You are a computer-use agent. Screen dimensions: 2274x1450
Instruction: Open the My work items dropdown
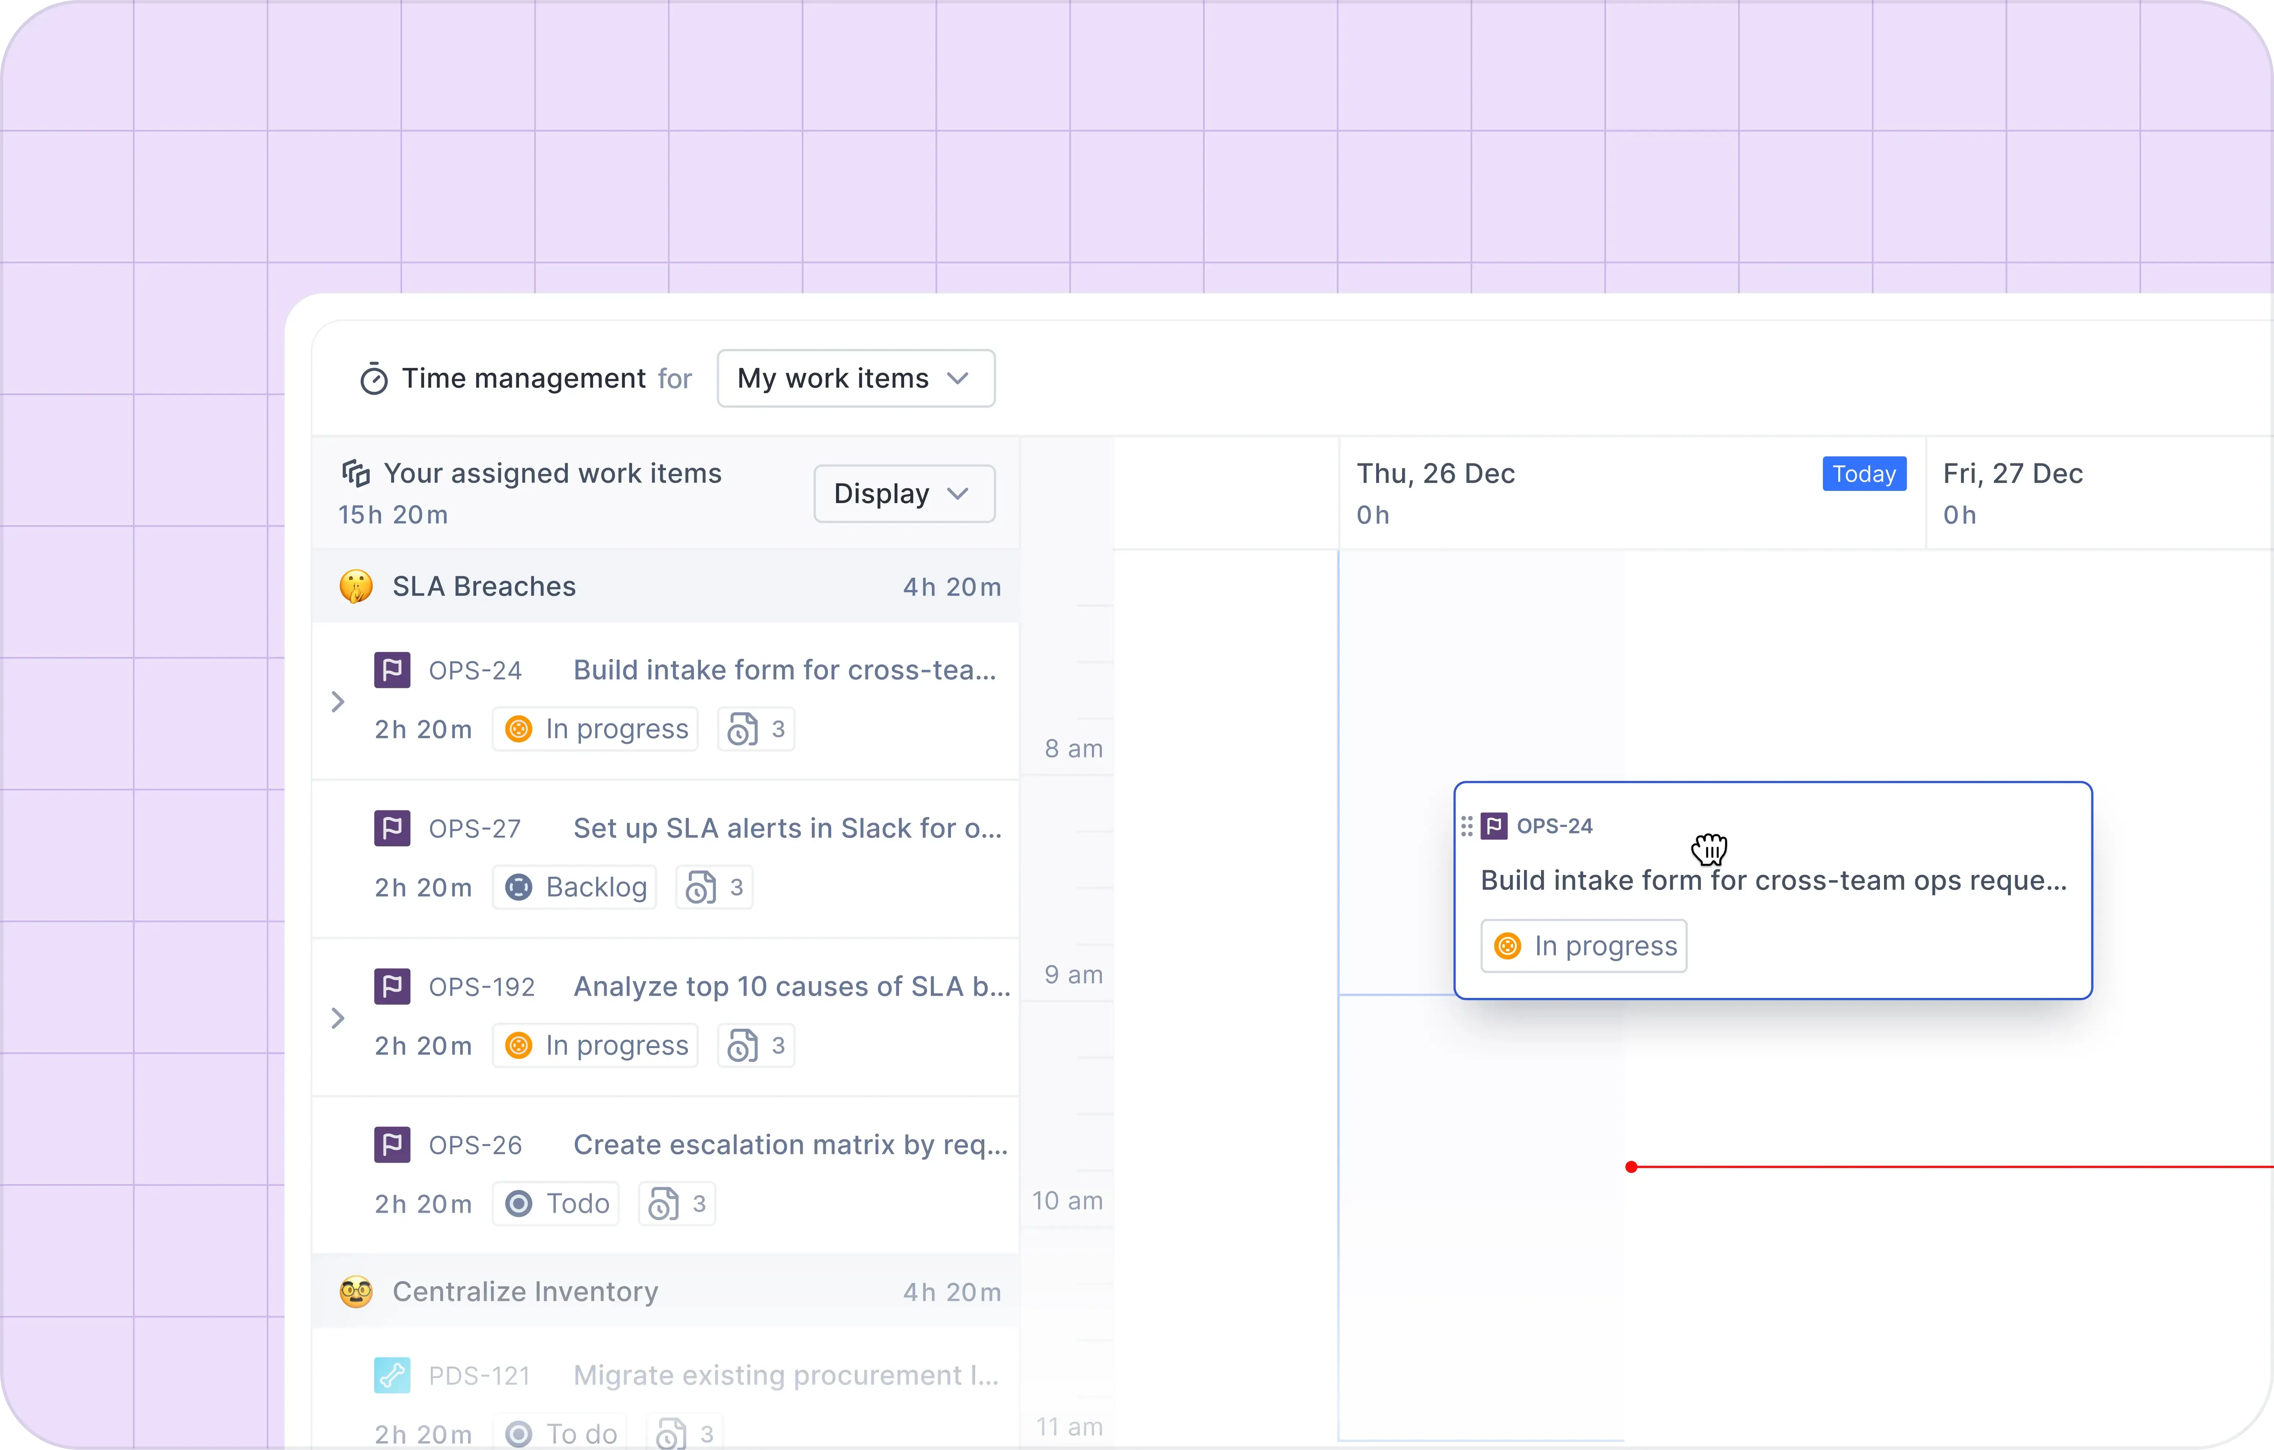(x=855, y=379)
